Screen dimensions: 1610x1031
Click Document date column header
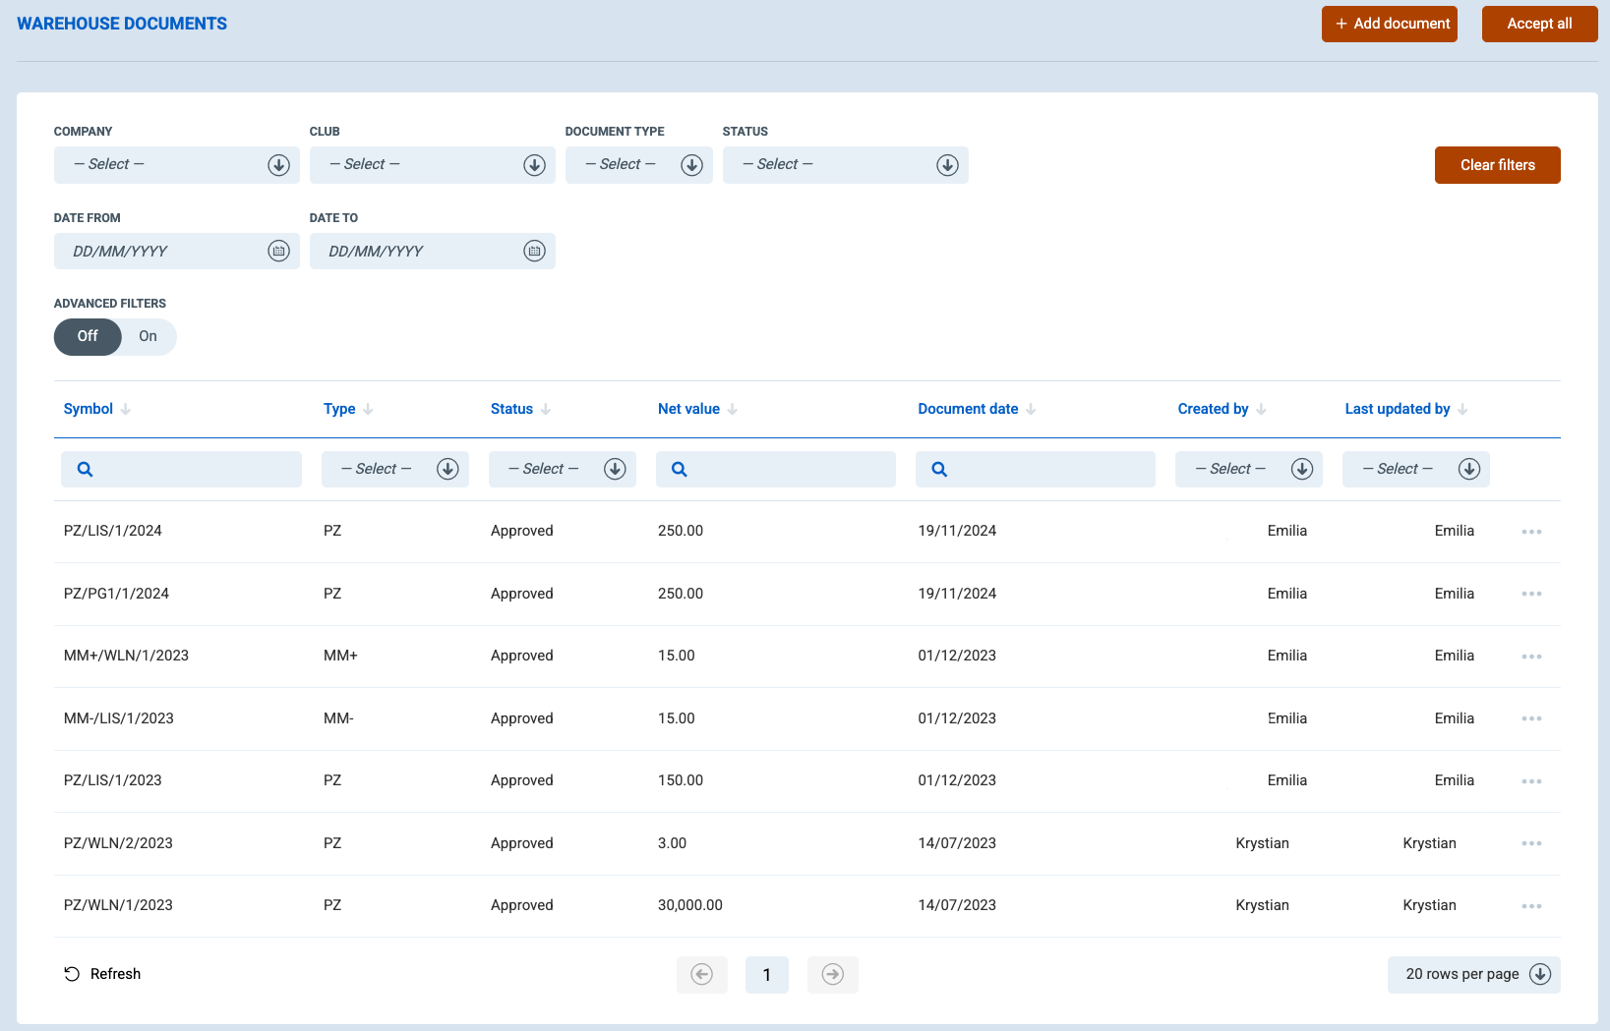[968, 410]
